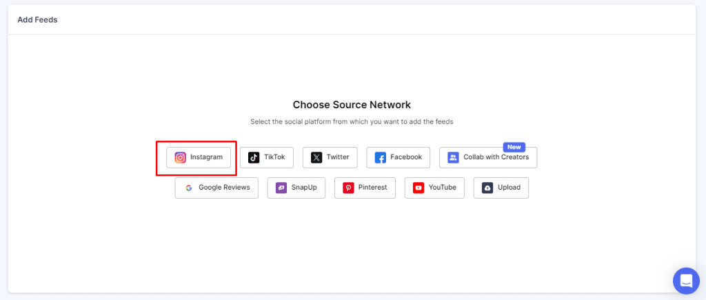Click the Instagram logo icon
The height and width of the screenshot is (300, 706).
tap(180, 157)
